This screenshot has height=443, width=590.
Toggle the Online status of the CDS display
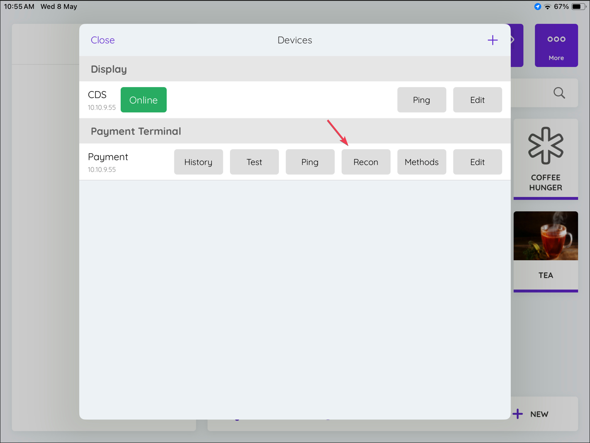click(x=143, y=100)
